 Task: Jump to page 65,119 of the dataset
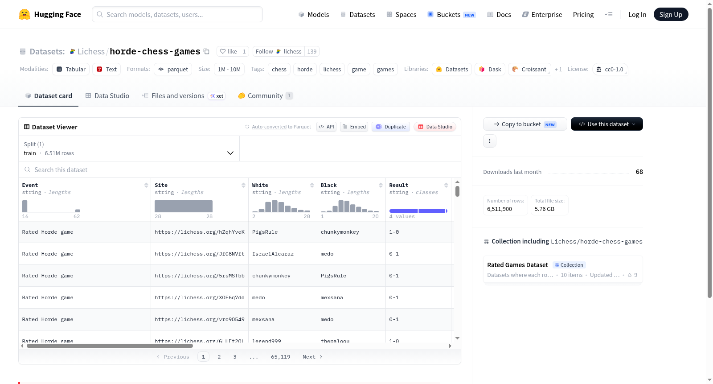(x=281, y=357)
